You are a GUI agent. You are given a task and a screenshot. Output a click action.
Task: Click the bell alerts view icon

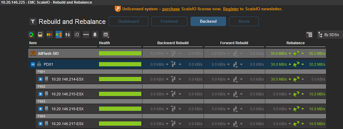pyautogui.click(x=95, y=34)
